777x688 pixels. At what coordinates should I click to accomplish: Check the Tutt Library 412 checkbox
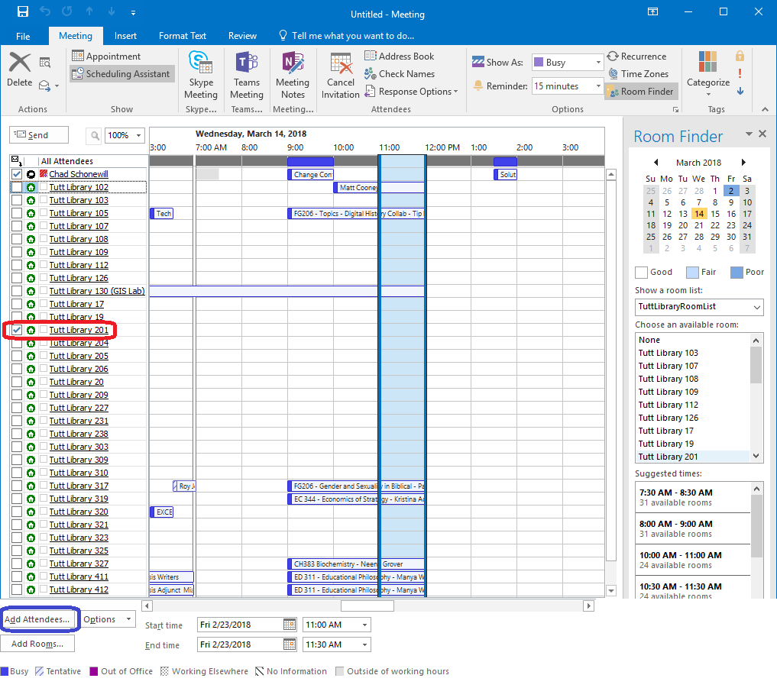(17, 589)
